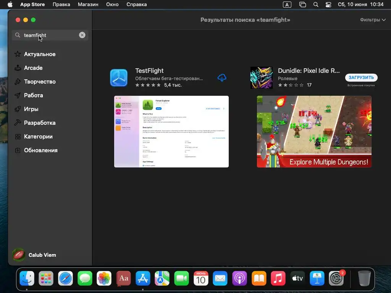Open the TestFlight app icon
Image resolution: width=391 pixels, height=293 pixels.
tap(119, 78)
